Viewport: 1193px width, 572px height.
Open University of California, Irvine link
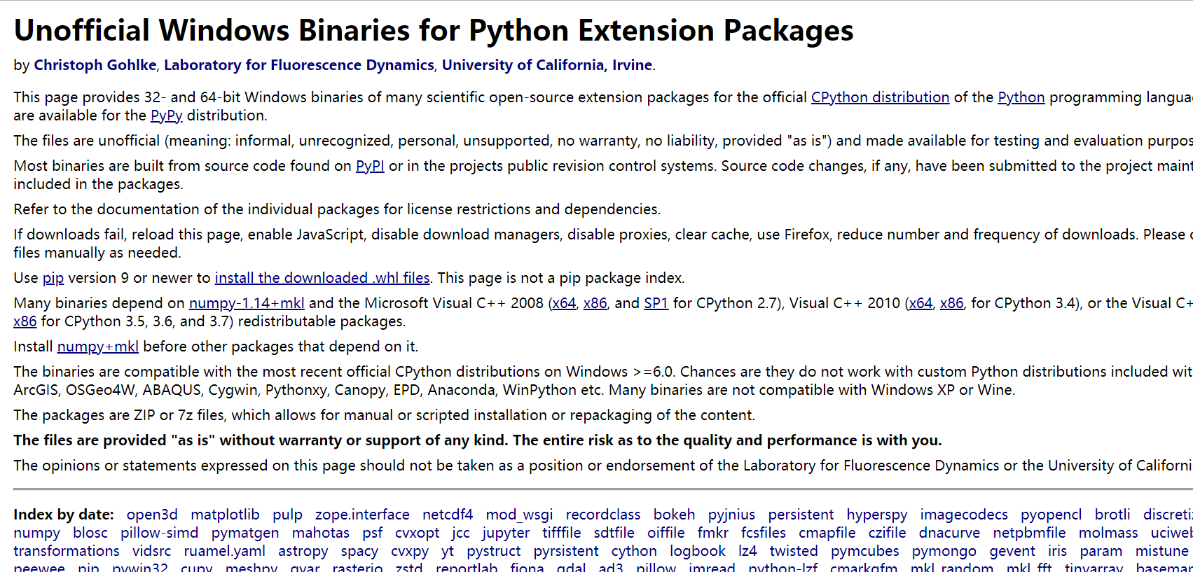click(x=547, y=65)
